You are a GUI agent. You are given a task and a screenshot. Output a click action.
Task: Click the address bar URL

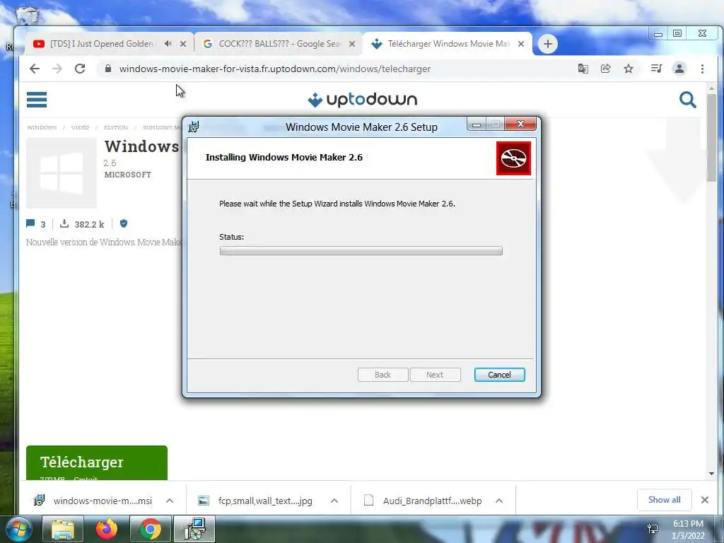pyautogui.click(x=275, y=69)
